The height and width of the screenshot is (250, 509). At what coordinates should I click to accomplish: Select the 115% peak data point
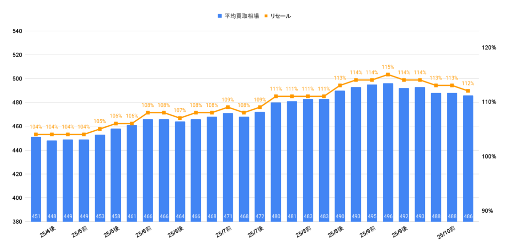388,75
